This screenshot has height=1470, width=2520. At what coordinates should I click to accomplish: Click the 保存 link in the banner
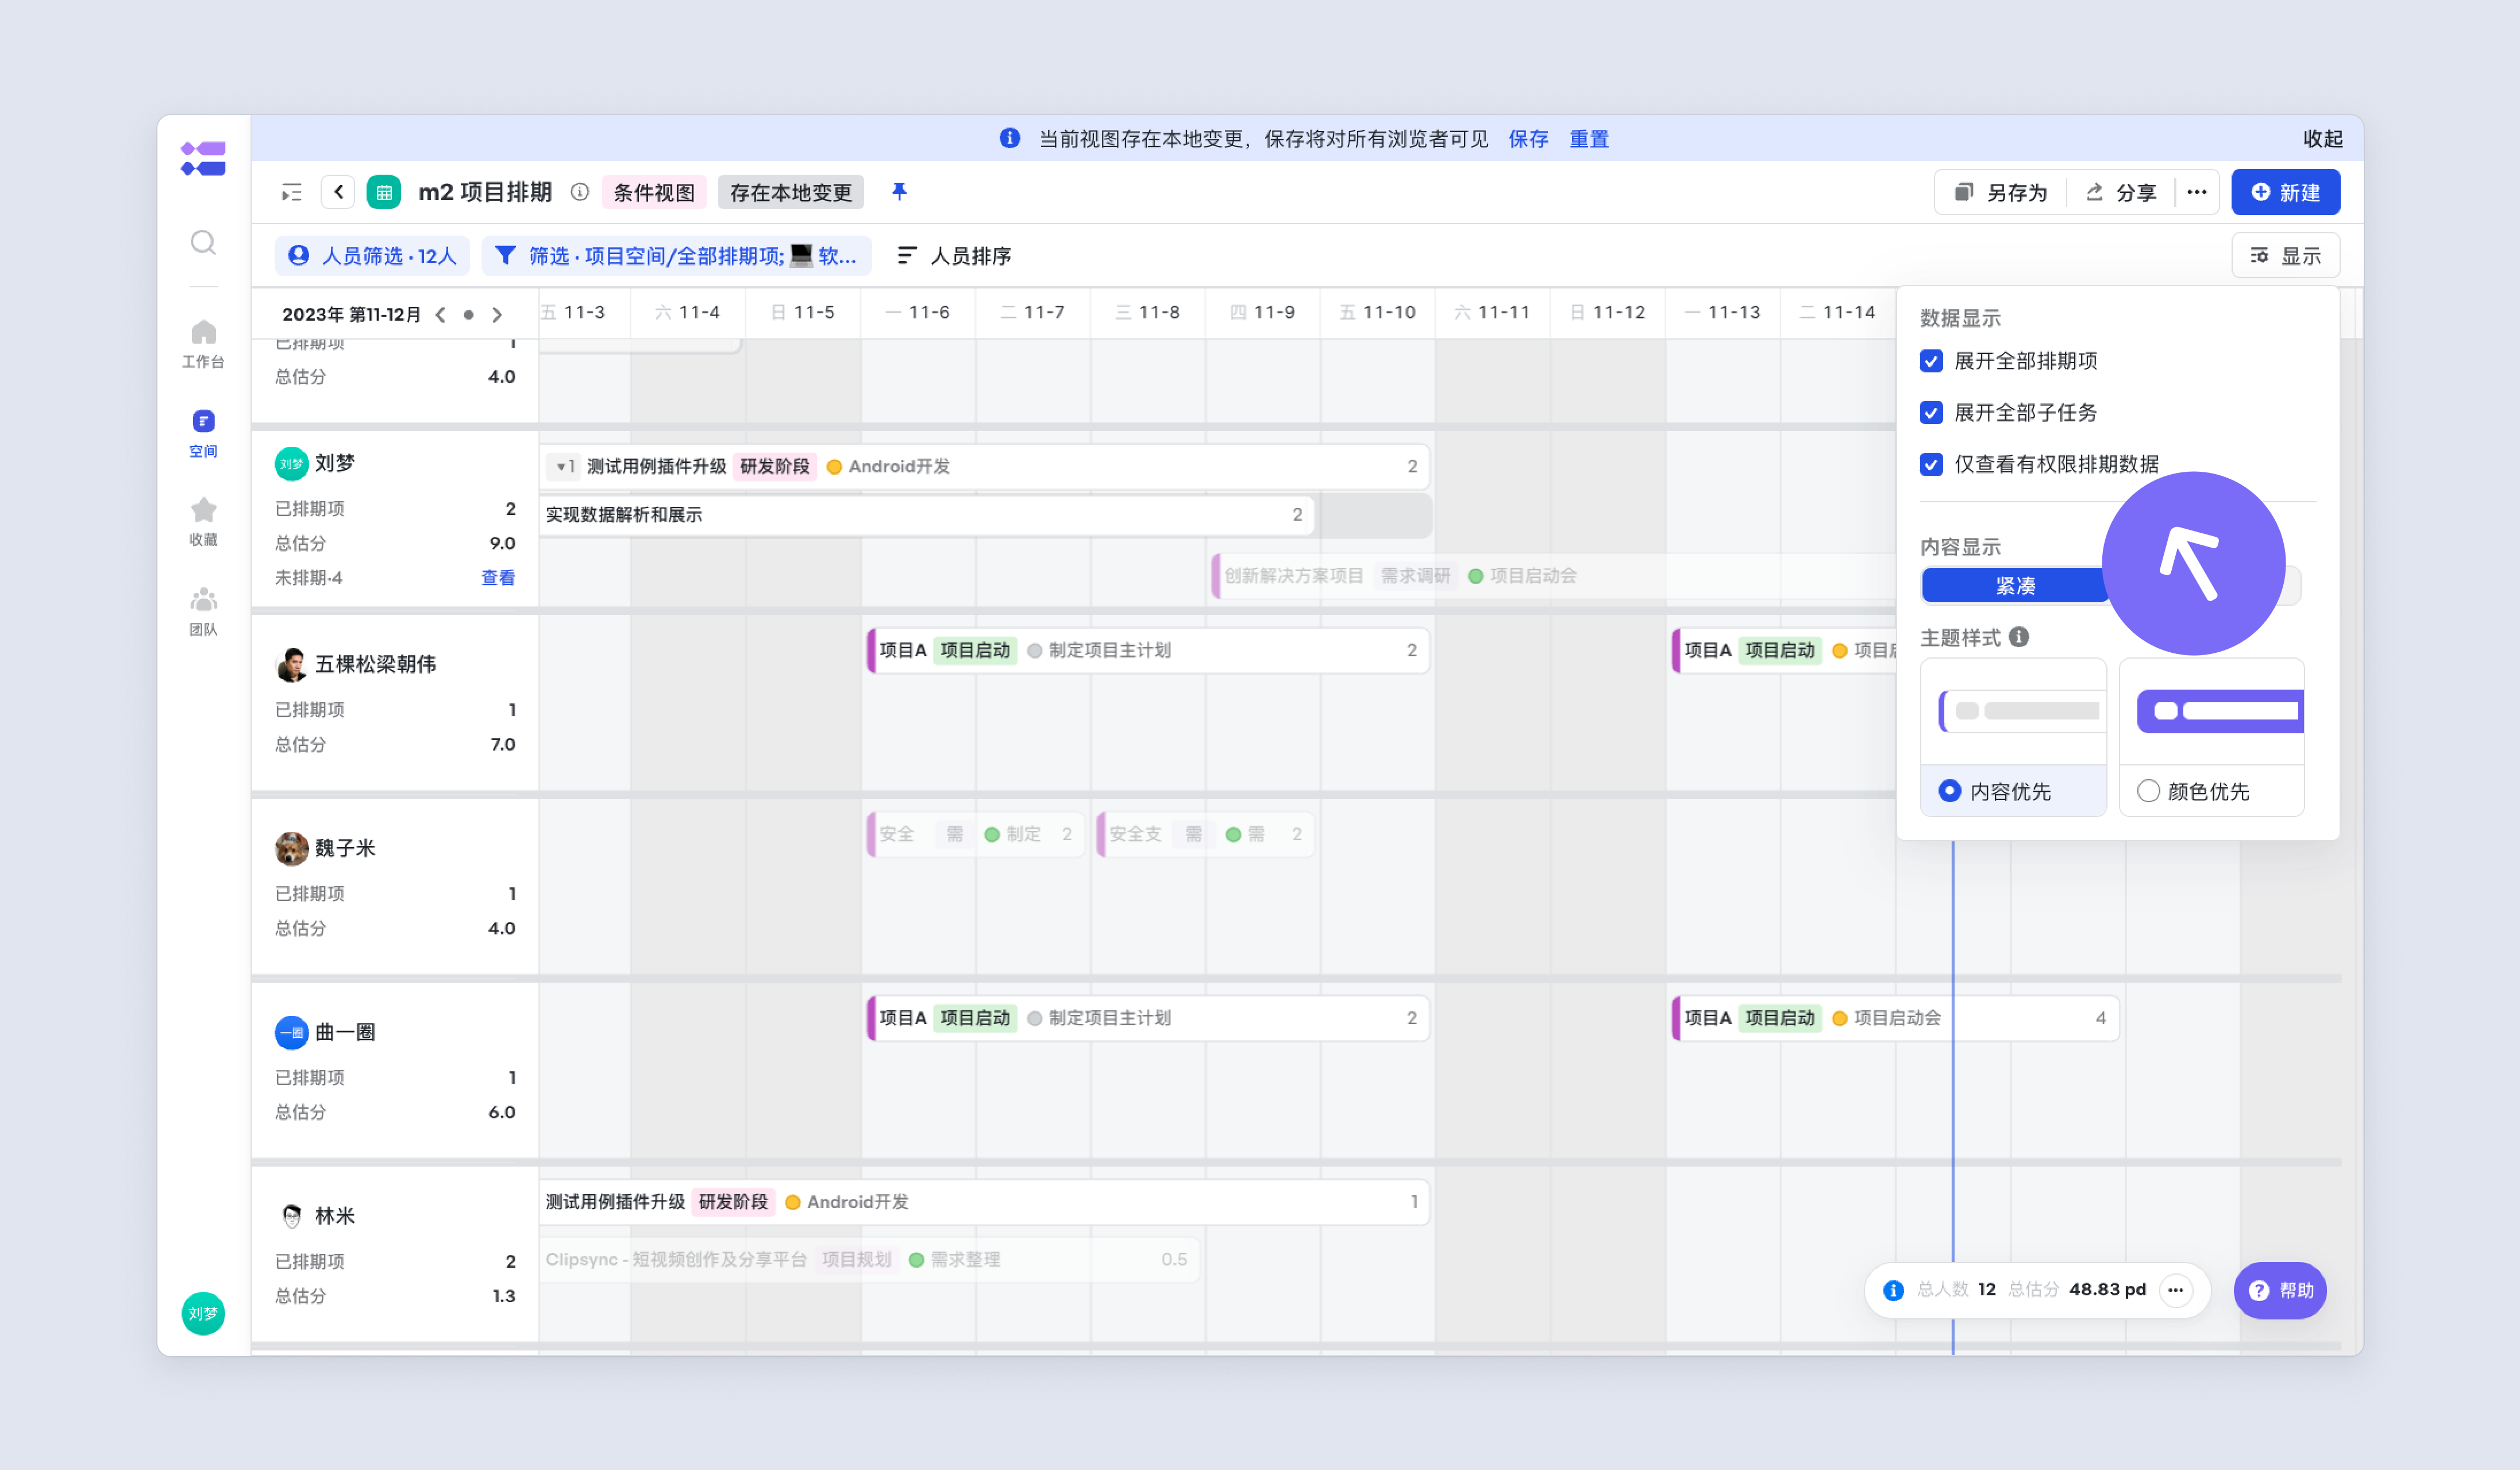coord(1528,139)
